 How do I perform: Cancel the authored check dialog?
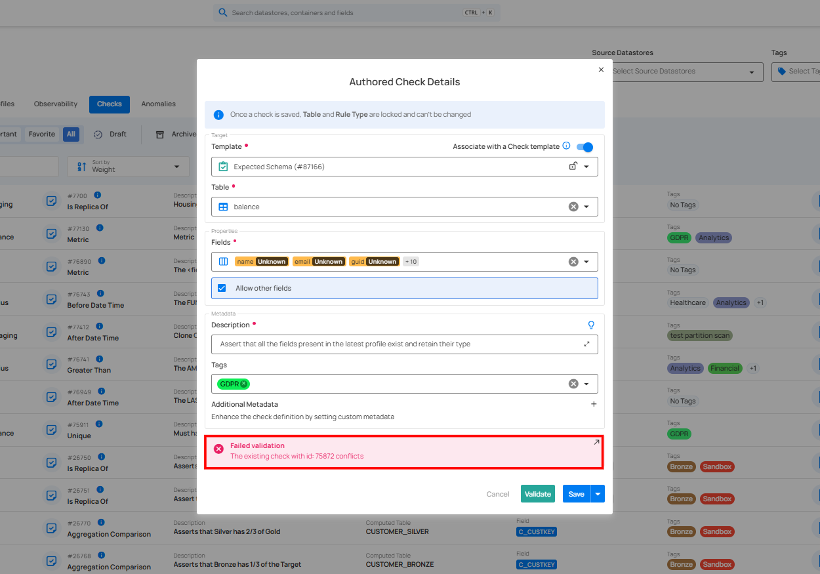[498, 494]
